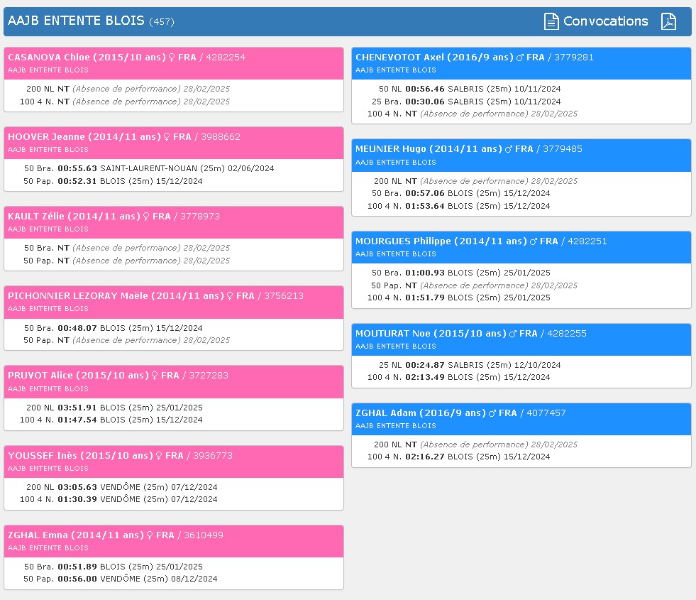The width and height of the screenshot is (696, 600).
Task: Click female symbol beside PICHONNIER LEZORAY Maële
Action: pyautogui.click(x=229, y=296)
